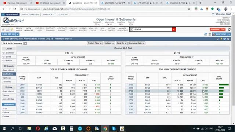Open the Product Filter dropdown
The width and height of the screenshot is (235, 132).
point(95,43)
